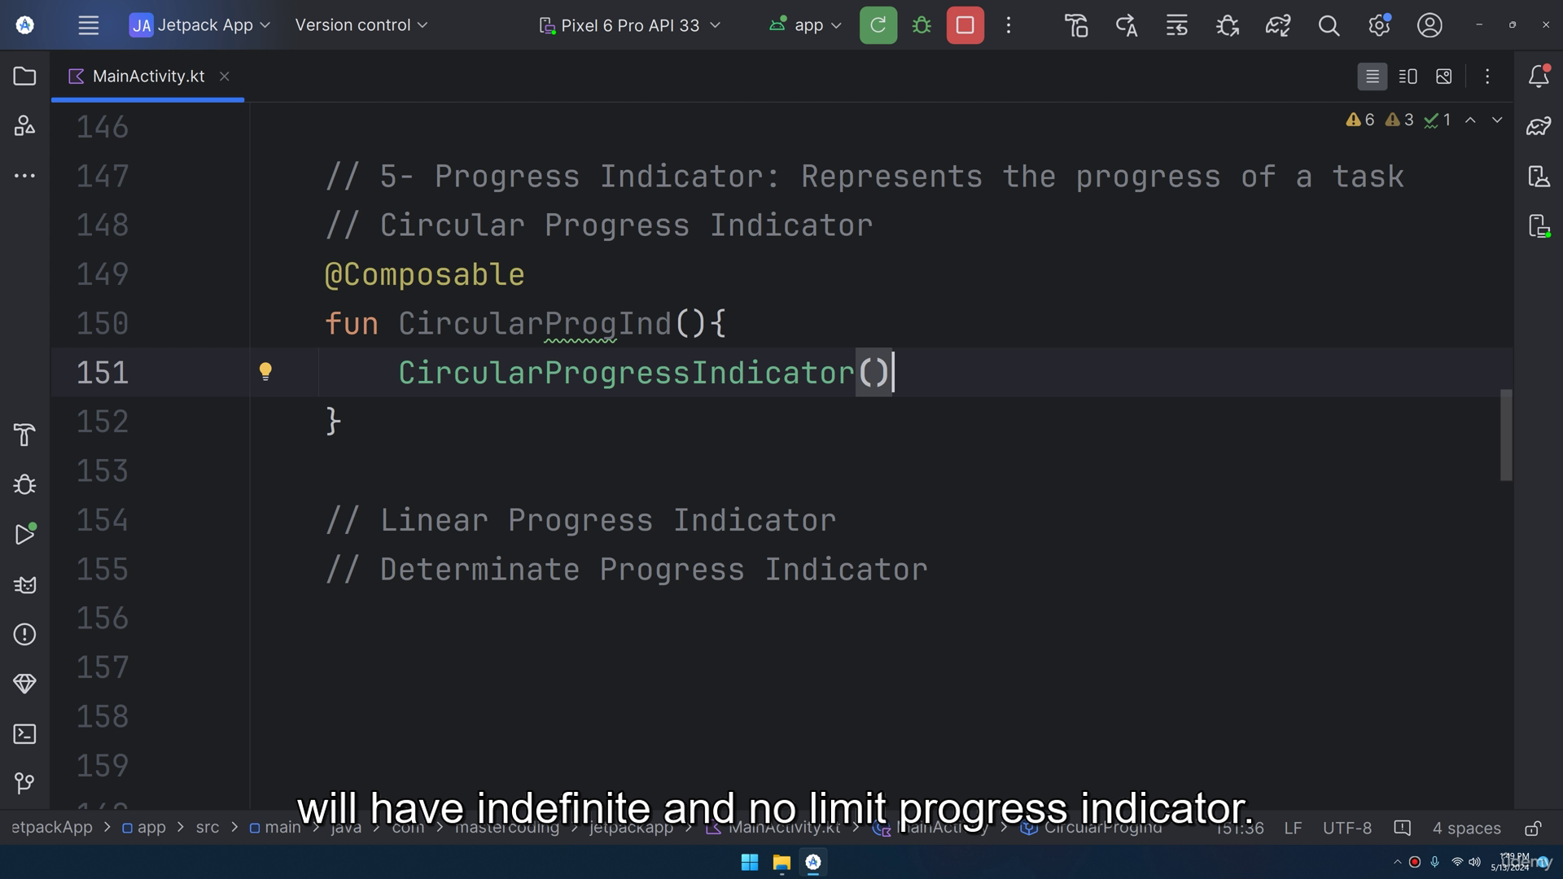Open IDE settings gear icon
This screenshot has height=879, width=1563.
(x=1379, y=25)
